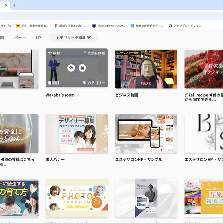Click the 求人バナー title text
Screen dimensions: 223x223
click(55, 159)
